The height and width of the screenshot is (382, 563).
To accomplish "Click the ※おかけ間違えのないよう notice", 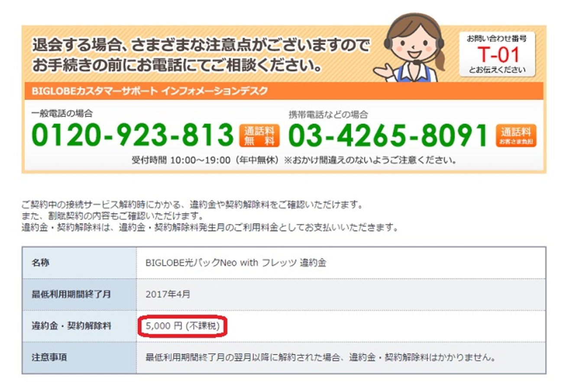I will click(x=370, y=160).
